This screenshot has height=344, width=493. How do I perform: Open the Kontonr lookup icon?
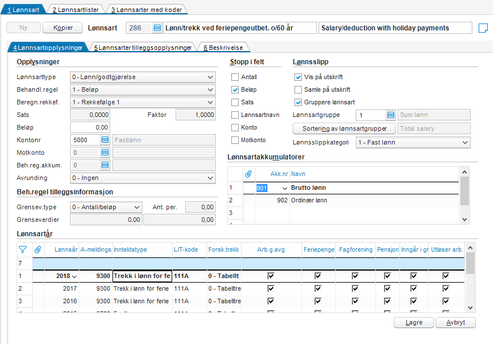[105, 140]
